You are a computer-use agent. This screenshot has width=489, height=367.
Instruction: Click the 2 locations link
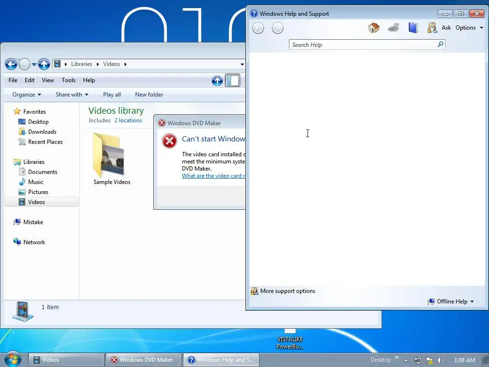(128, 120)
